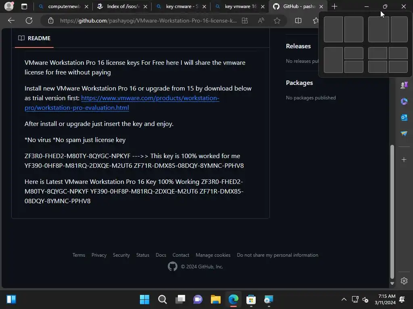Image resolution: width=413 pixels, height=309 pixels.
Task: Open the Status footer link
Action: click(143, 255)
